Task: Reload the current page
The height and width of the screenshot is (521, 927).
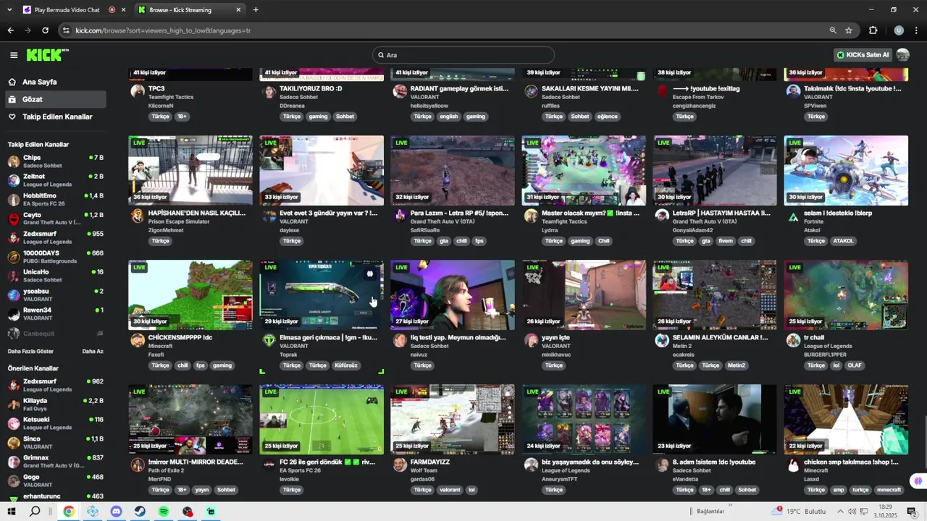Action: pyautogui.click(x=45, y=30)
